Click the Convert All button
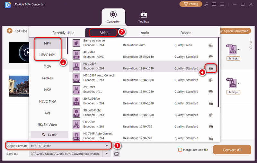Viewport: 257px width, 163px height. 232,150
